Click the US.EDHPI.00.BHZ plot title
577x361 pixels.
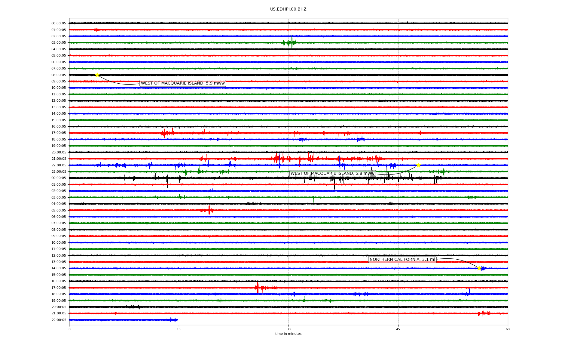tap(288, 9)
